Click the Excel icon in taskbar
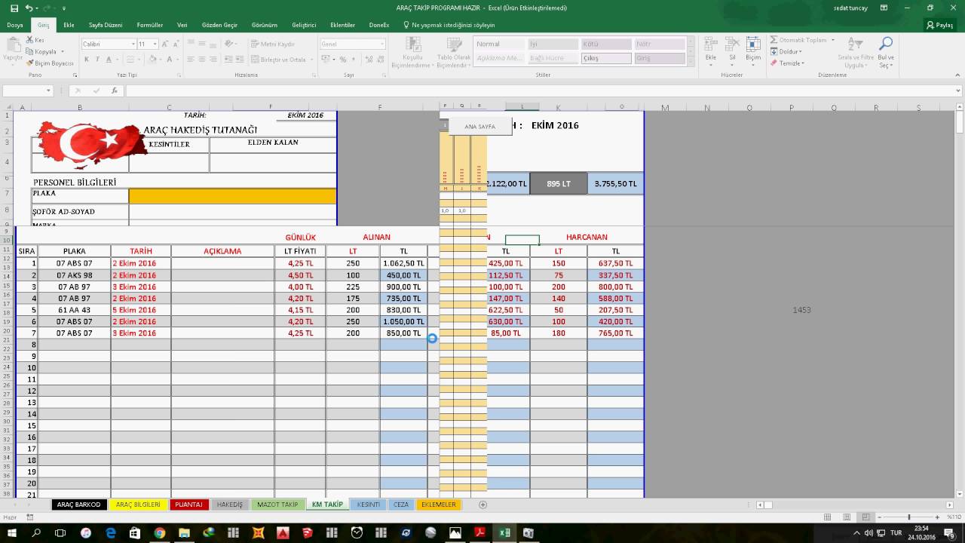Screen dimensions: 965x543 click(504, 532)
